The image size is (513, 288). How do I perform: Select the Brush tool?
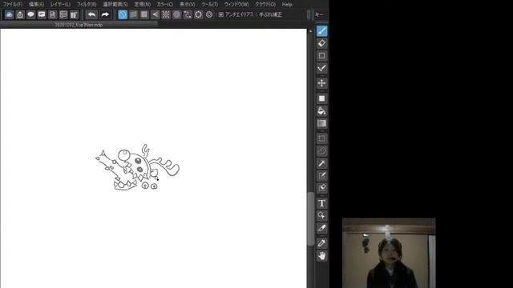322,31
